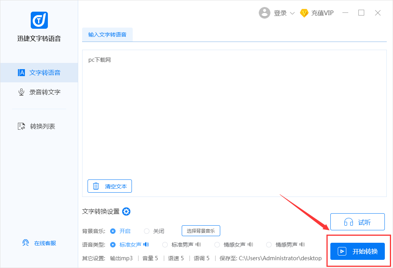Open the 录音转文字 sidebar item

pyautogui.click(x=39, y=92)
